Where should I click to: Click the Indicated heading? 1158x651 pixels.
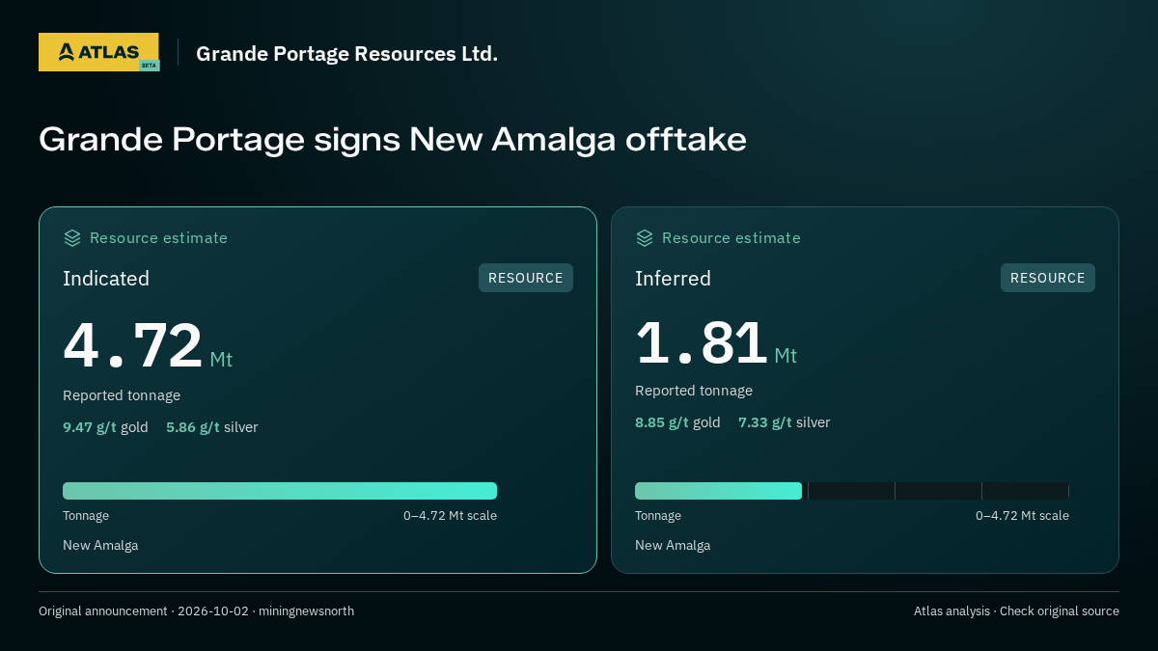point(106,279)
